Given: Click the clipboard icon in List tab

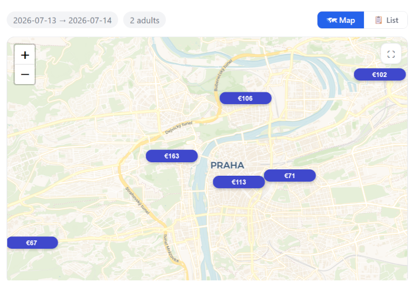Looking at the screenshot, I should (379, 20).
